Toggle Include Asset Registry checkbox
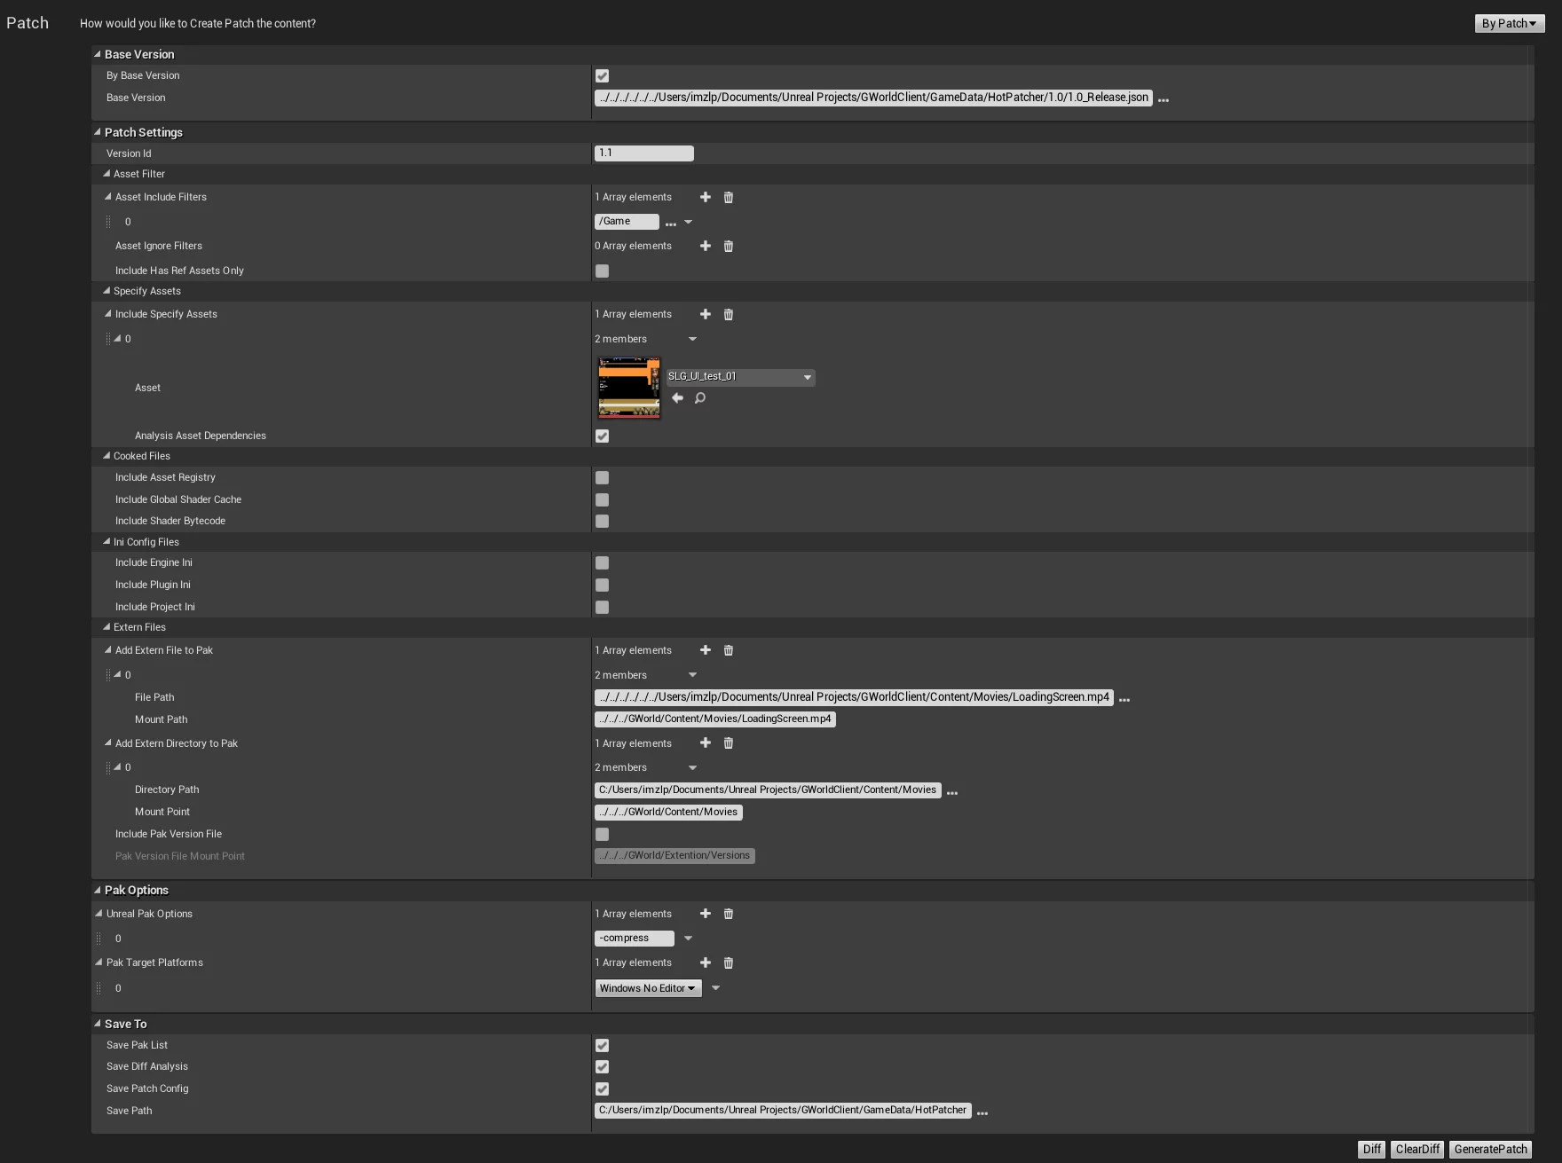 [603, 478]
